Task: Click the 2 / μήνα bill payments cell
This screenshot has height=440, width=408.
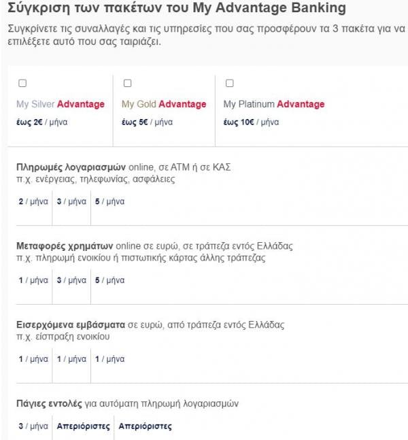Action: [33, 201]
